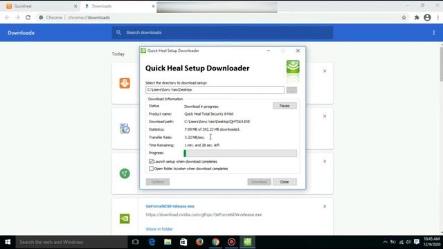Reload the Chrome page
443x249 pixels.
28,17
